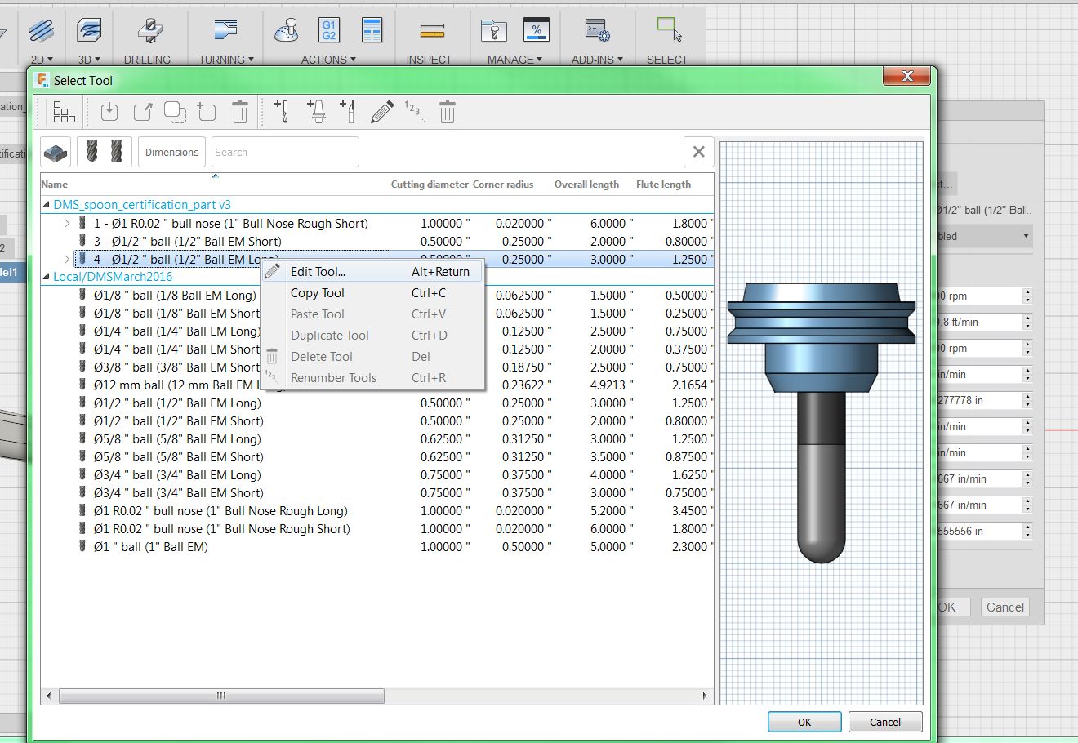Open the Dimensions filter button
The height and width of the screenshot is (743, 1078).
[171, 153]
